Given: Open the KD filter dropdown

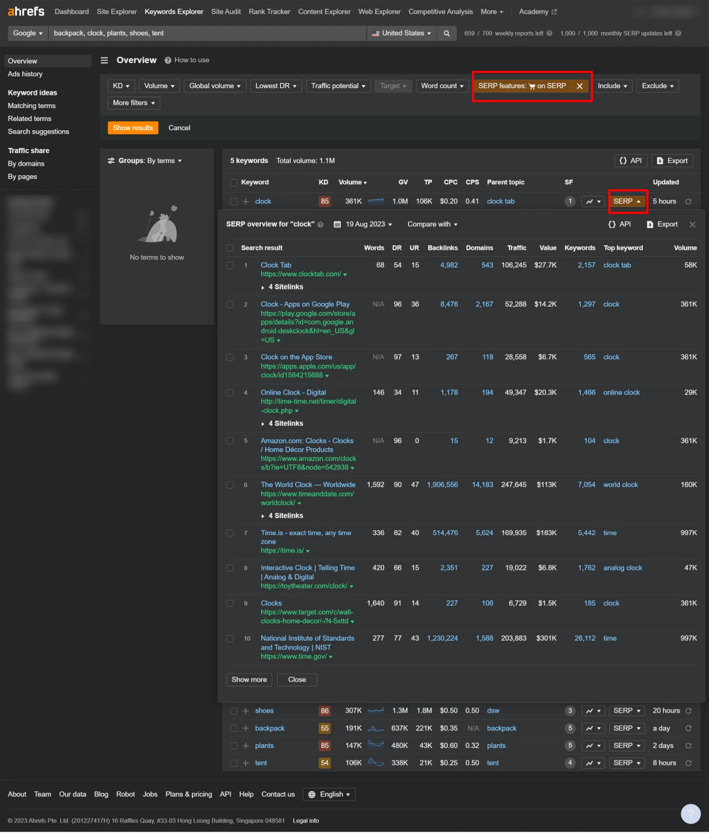Looking at the screenshot, I should [121, 86].
